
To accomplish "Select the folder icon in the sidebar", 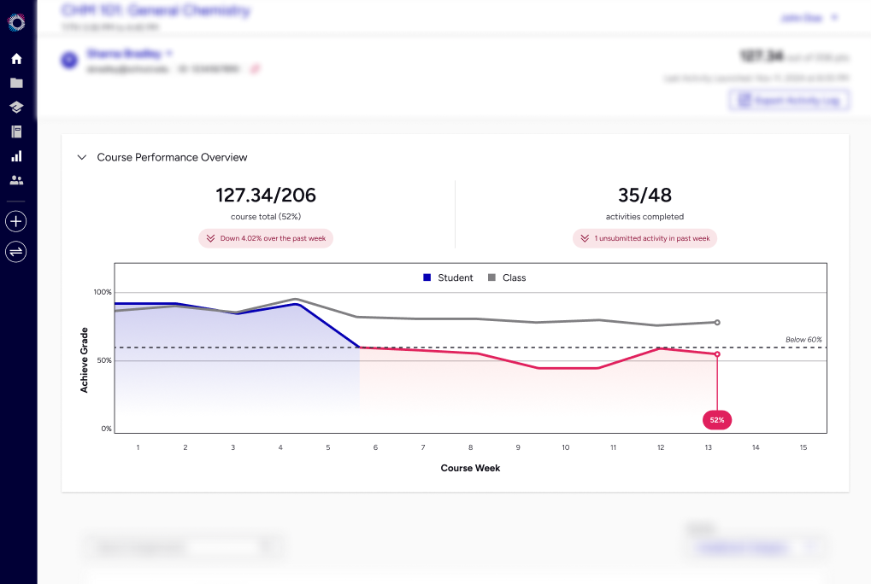I will point(15,82).
